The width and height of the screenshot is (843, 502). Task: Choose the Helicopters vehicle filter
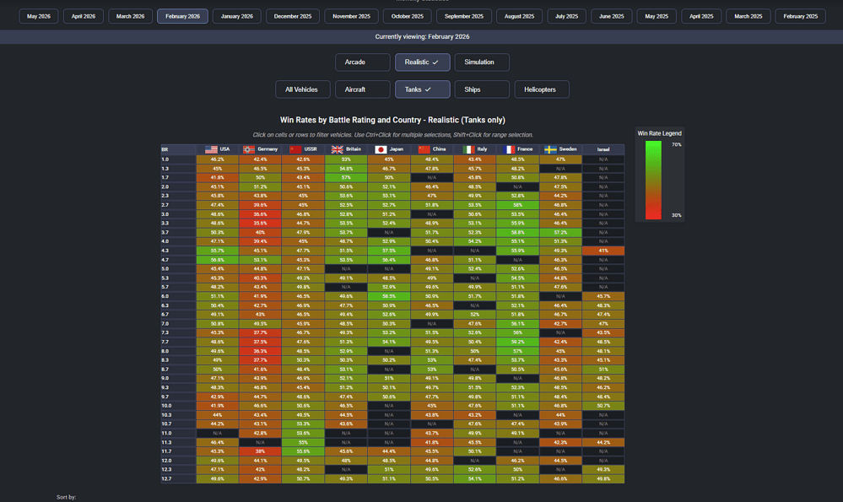tap(542, 89)
